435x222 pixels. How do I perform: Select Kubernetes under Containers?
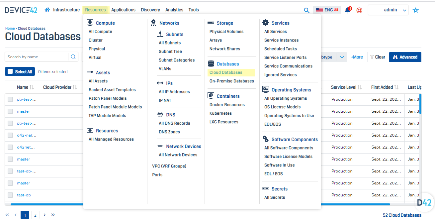coord(220,113)
